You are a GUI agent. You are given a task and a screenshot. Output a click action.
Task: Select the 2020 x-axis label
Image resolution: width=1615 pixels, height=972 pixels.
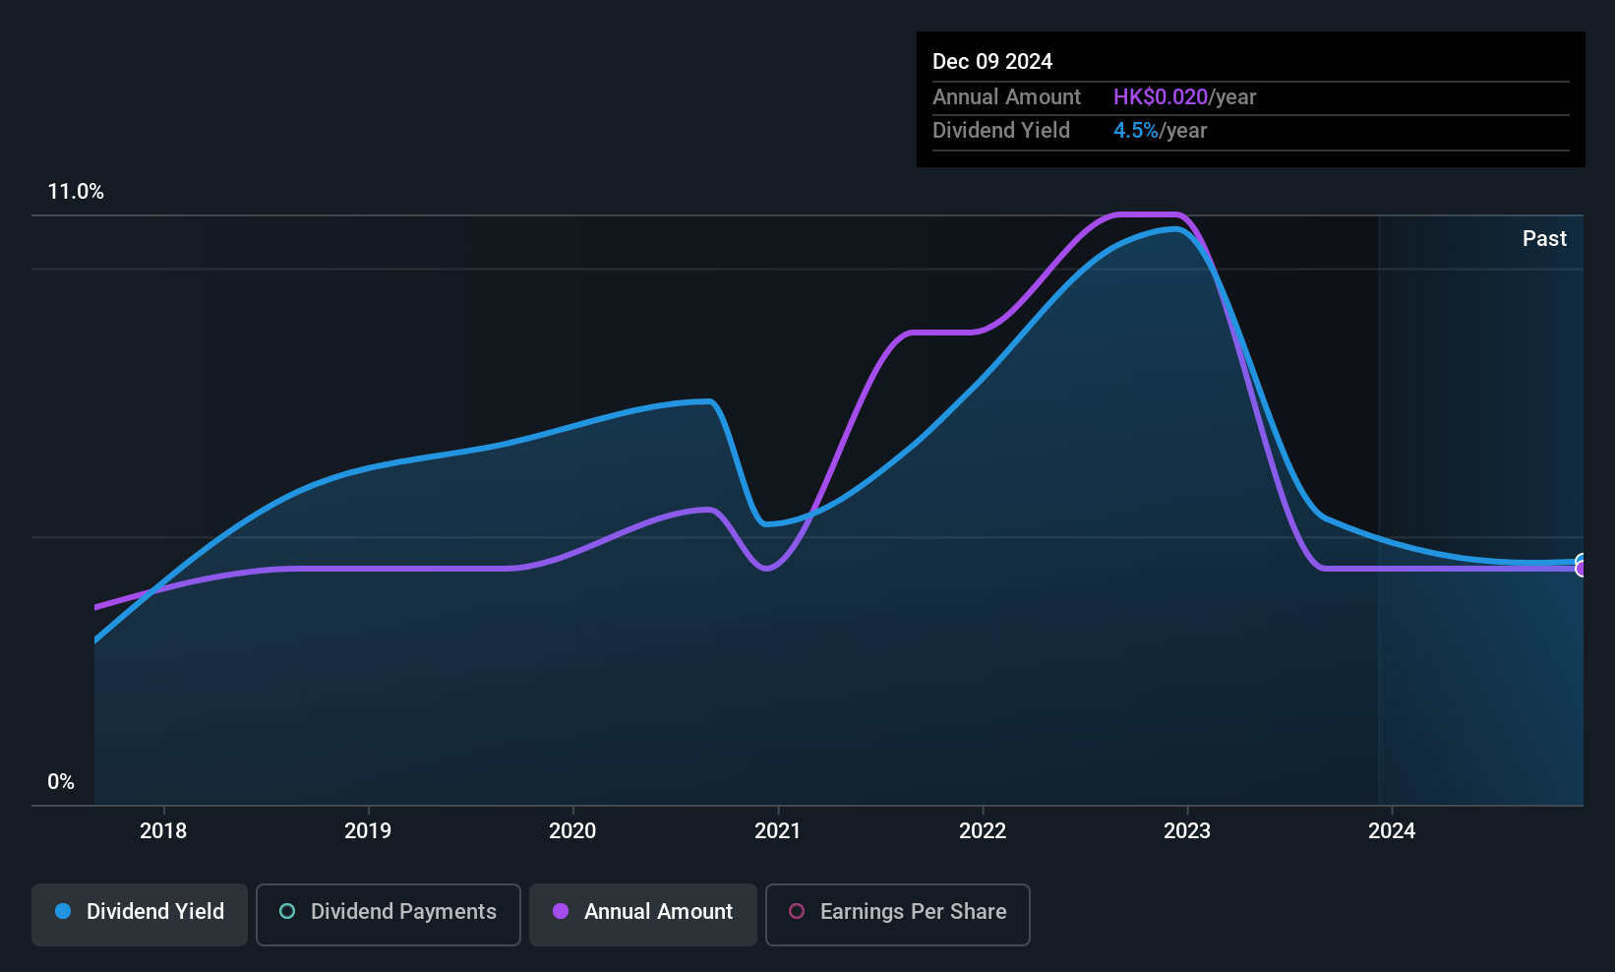(x=572, y=830)
